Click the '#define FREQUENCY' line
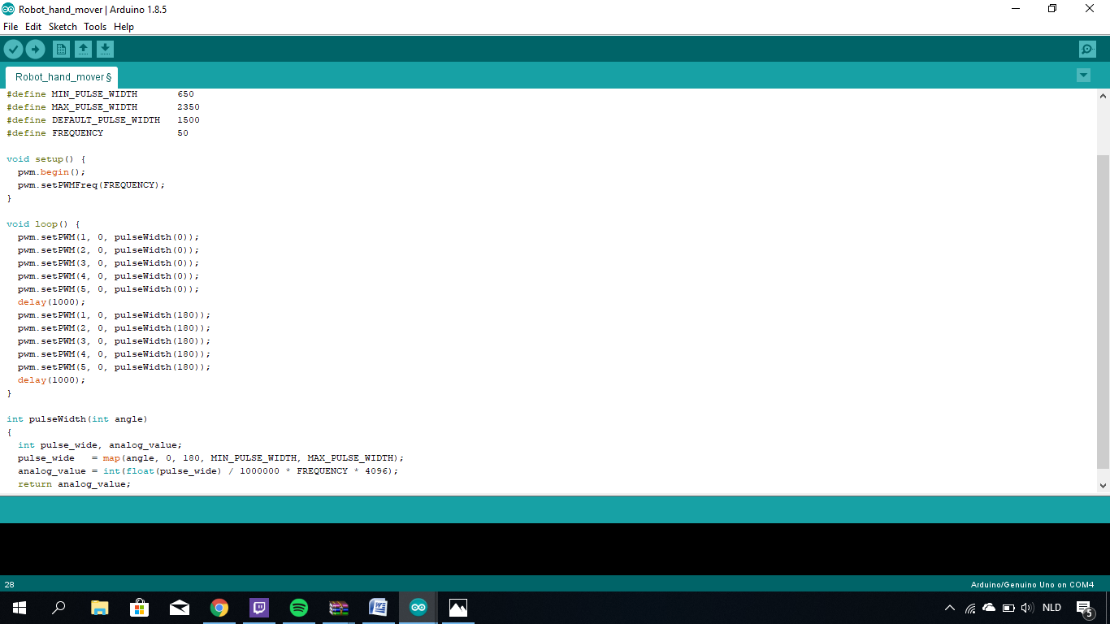This screenshot has width=1110, height=624. click(98, 133)
